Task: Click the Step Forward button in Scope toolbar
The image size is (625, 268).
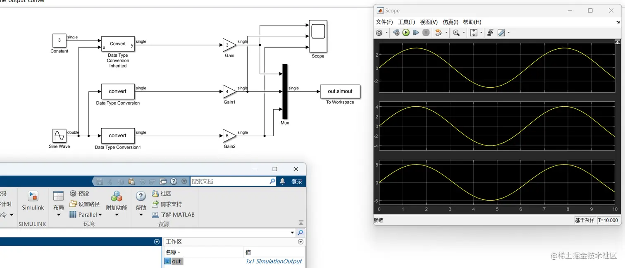Action: [416, 33]
